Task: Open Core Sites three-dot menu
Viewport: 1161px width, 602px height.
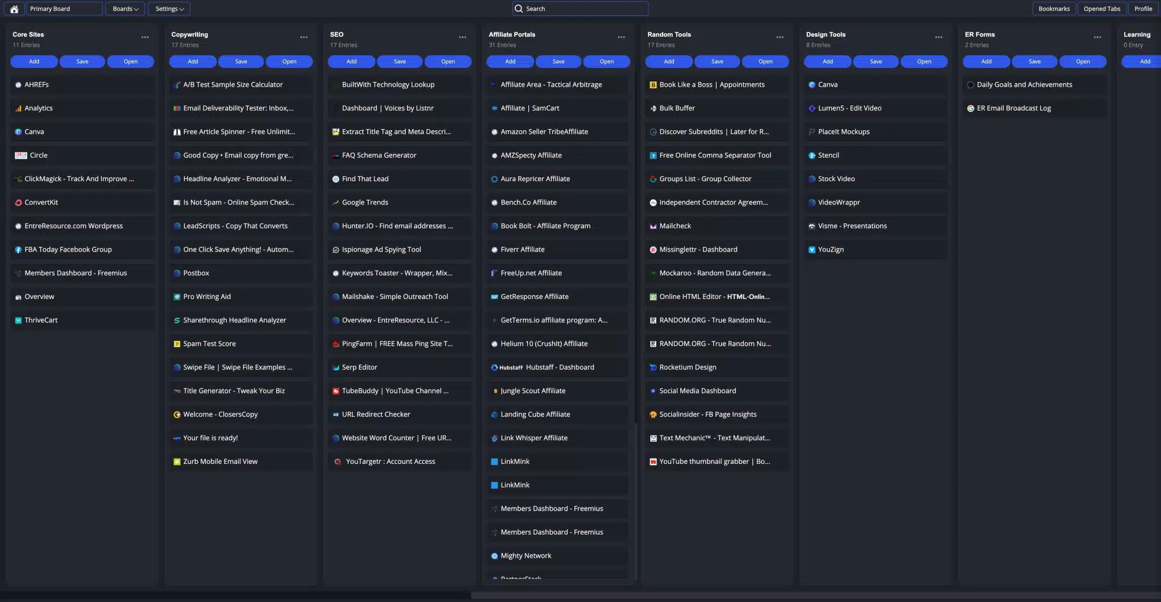Action: [x=145, y=37]
